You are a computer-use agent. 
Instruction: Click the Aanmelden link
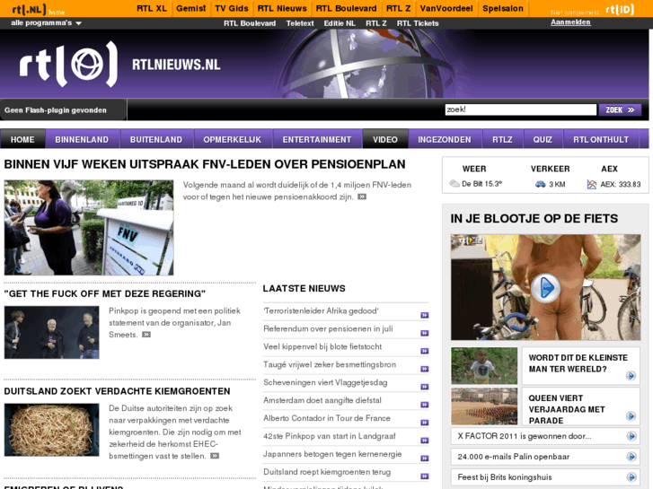(x=570, y=22)
